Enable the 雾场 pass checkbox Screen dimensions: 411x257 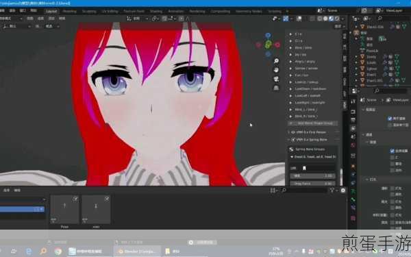392,164
